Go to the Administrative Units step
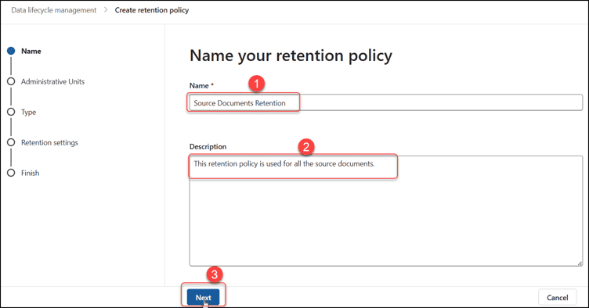 tap(52, 81)
